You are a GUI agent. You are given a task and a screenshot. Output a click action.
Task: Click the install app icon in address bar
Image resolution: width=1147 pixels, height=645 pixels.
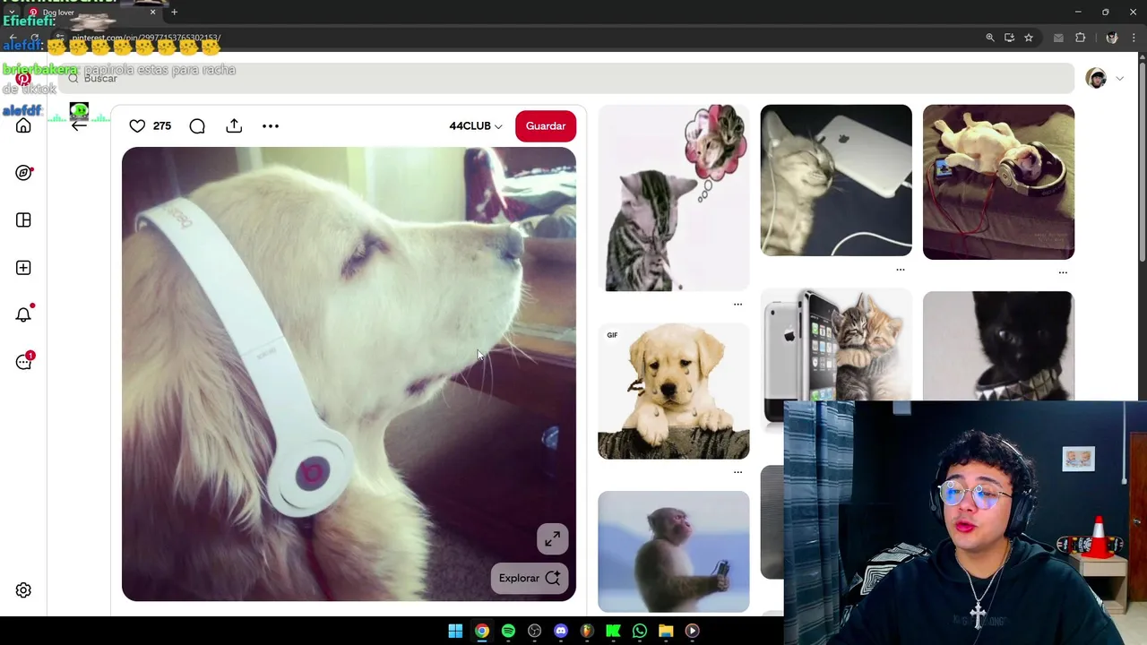(x=1009, y=38)
